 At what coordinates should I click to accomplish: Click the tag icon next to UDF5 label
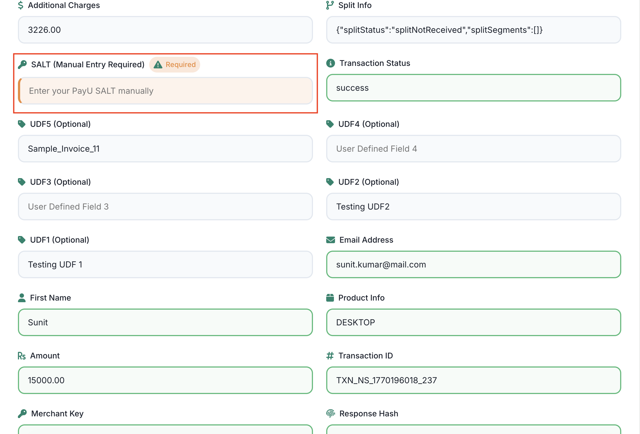[x=22, y=124]
